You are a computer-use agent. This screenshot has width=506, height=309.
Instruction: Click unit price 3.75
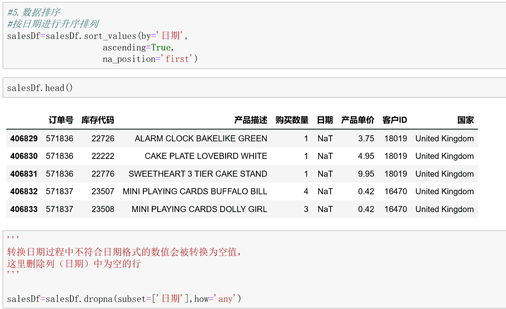point(366,138)
